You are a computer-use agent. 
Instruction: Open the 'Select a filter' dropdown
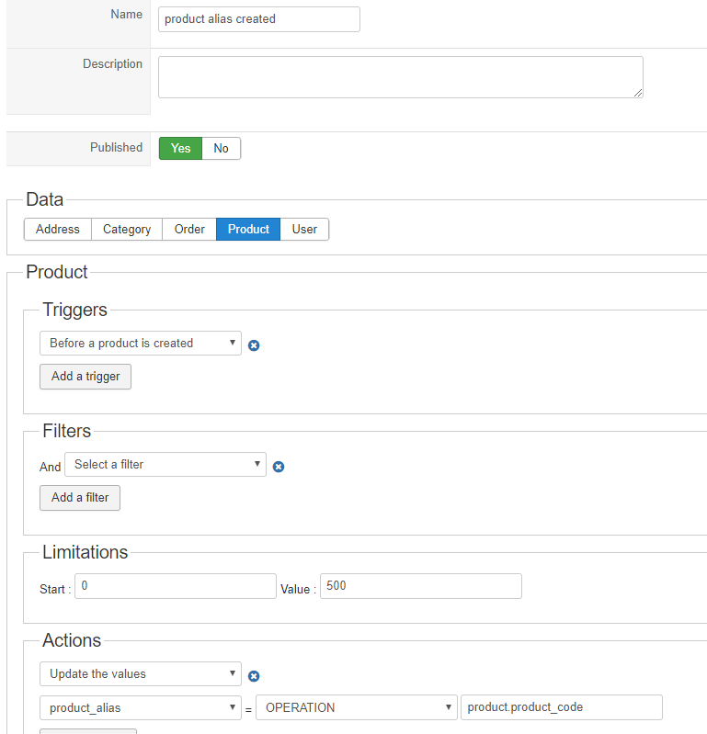[x=165, y=465]
